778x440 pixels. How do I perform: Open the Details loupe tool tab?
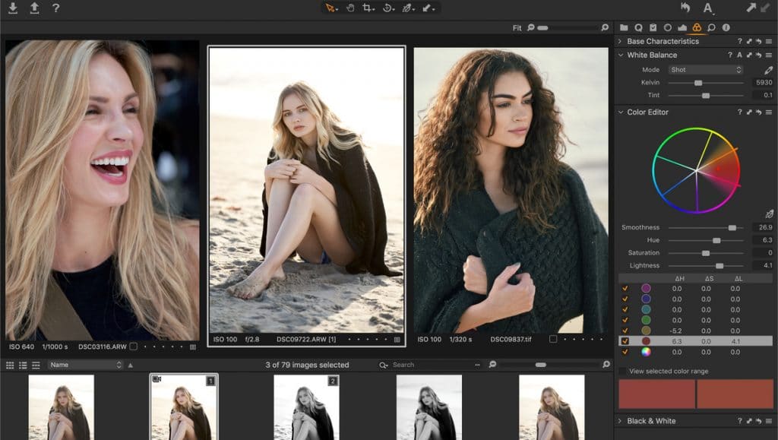[x=712, y=26]
